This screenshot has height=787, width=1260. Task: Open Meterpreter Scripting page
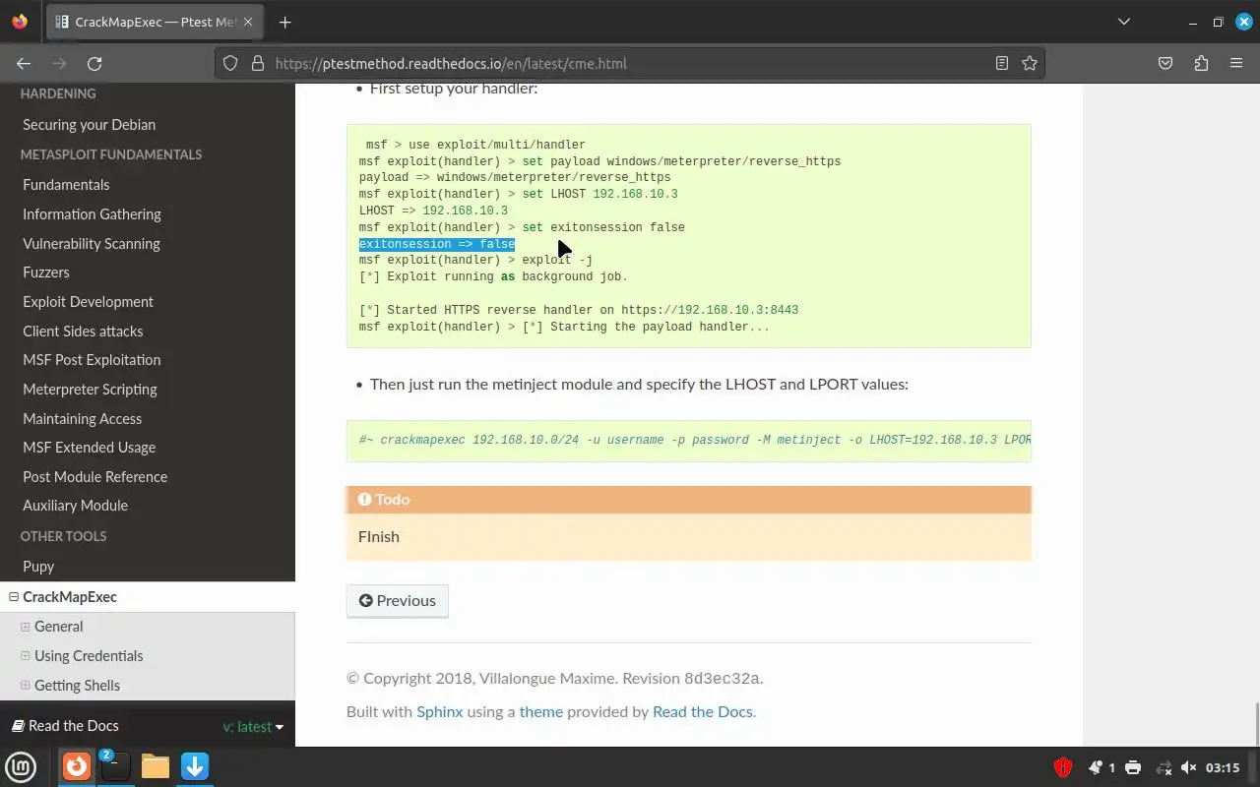[90, 389]
